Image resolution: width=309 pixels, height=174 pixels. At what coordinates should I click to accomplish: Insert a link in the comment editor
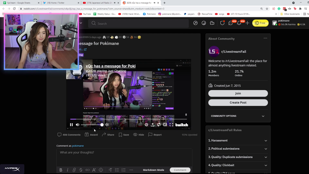74,170
